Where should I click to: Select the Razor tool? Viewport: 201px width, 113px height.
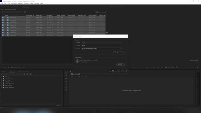coord(66,81)
